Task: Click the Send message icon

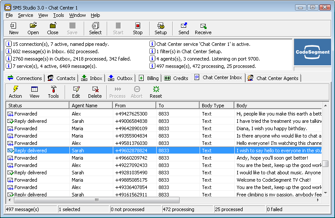Action: (184, 29)
